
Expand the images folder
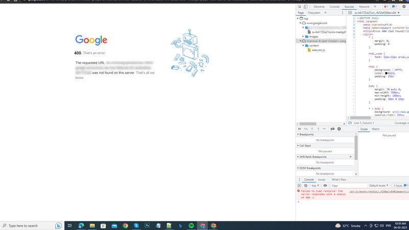click(x=303, y=36)
